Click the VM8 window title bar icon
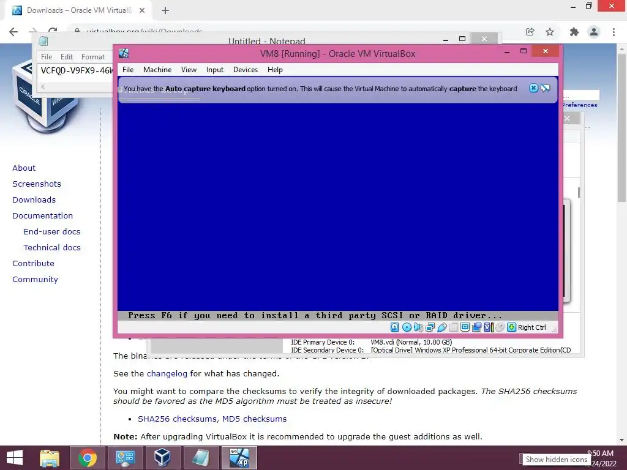 (x=124, y=53)
